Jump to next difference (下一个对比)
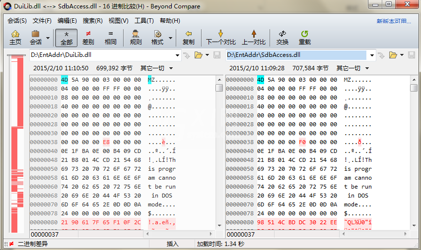 221,38
